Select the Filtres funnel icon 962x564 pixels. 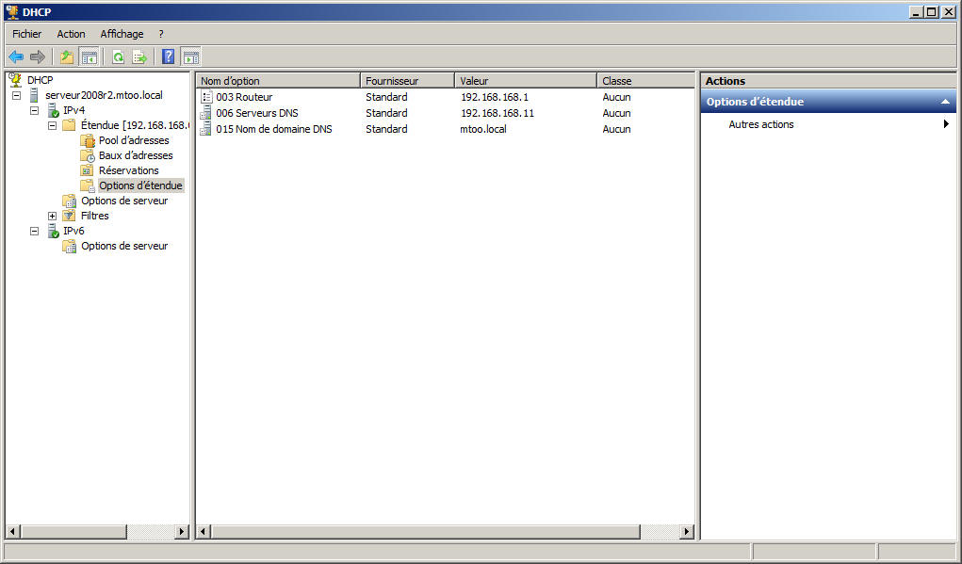tap(70, 216)
